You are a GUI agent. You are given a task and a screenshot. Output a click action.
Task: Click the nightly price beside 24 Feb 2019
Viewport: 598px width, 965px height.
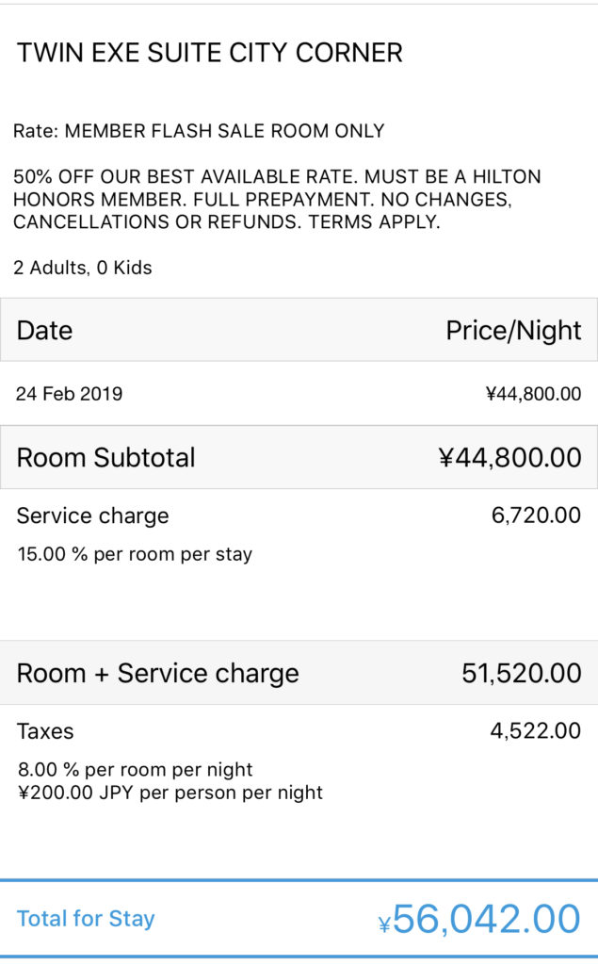533,394
